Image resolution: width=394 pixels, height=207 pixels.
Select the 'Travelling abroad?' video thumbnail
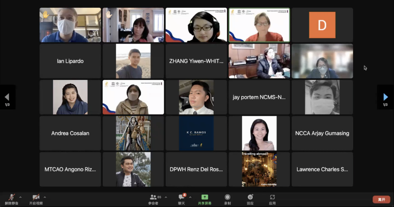(259, 169)
